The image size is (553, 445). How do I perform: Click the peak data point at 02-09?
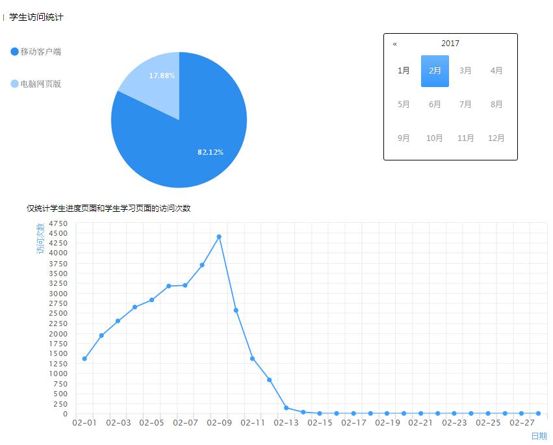[x=219, y=236]
